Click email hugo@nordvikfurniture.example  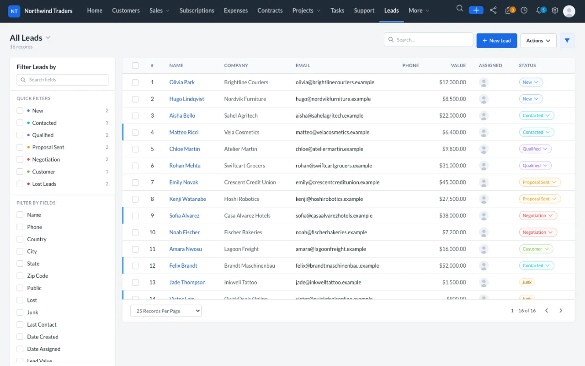click(x=333, y=99)
